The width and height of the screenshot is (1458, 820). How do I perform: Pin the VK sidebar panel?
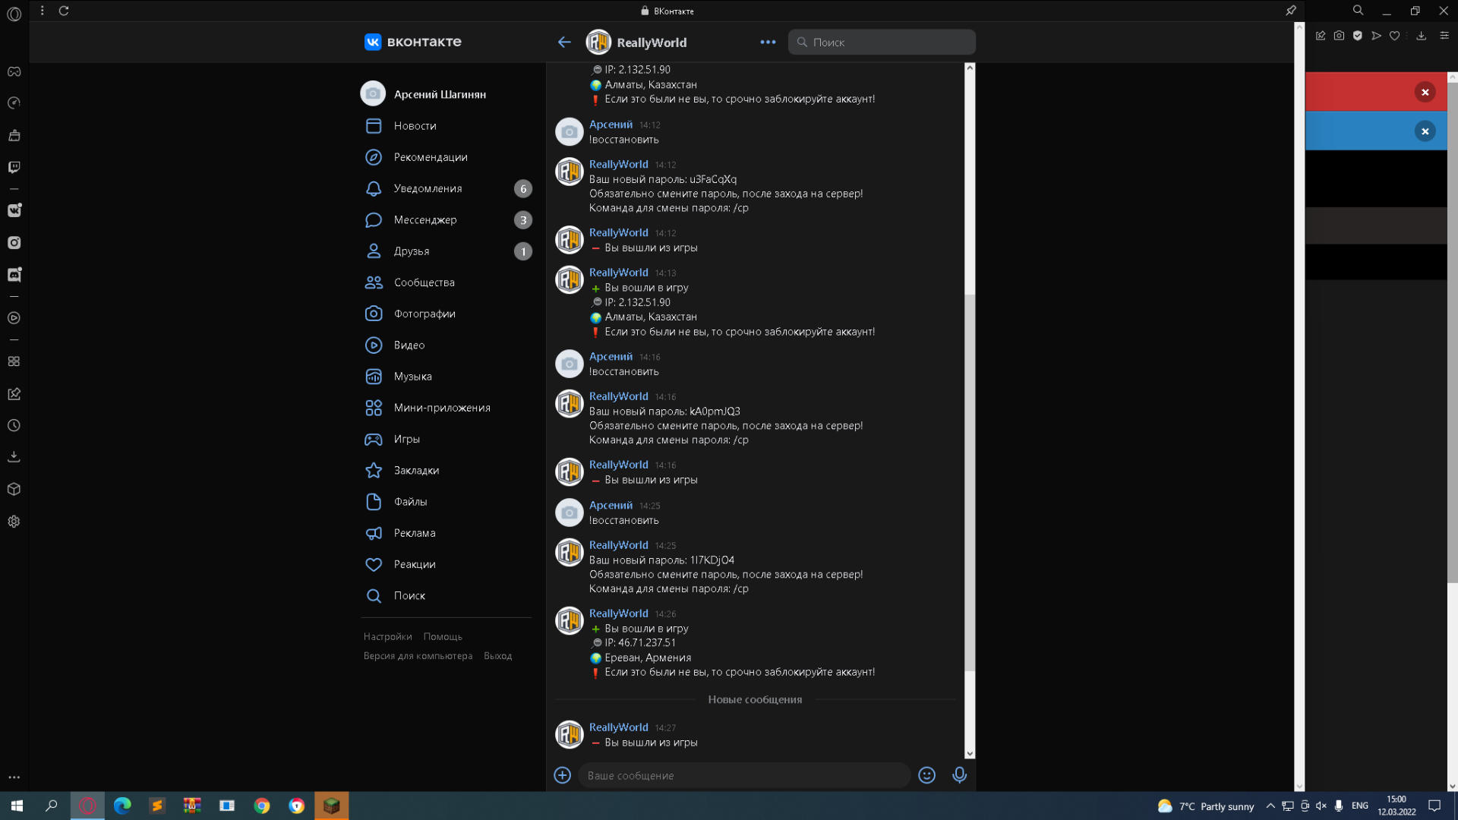tap(1291, 11)
